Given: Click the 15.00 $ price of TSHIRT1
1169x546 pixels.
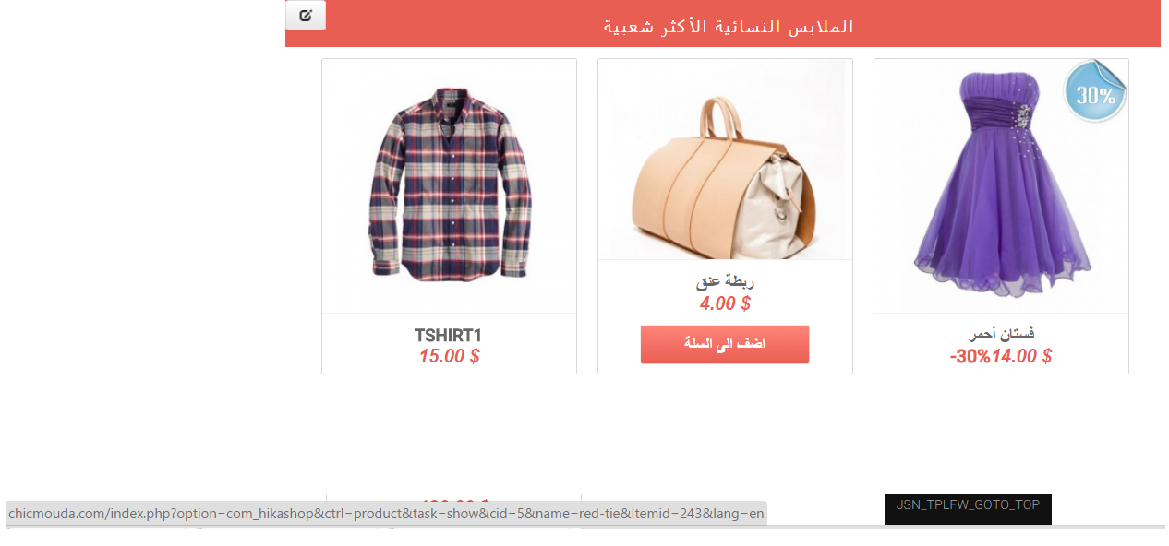Looking at the screenshot, I should pos(449,356).
